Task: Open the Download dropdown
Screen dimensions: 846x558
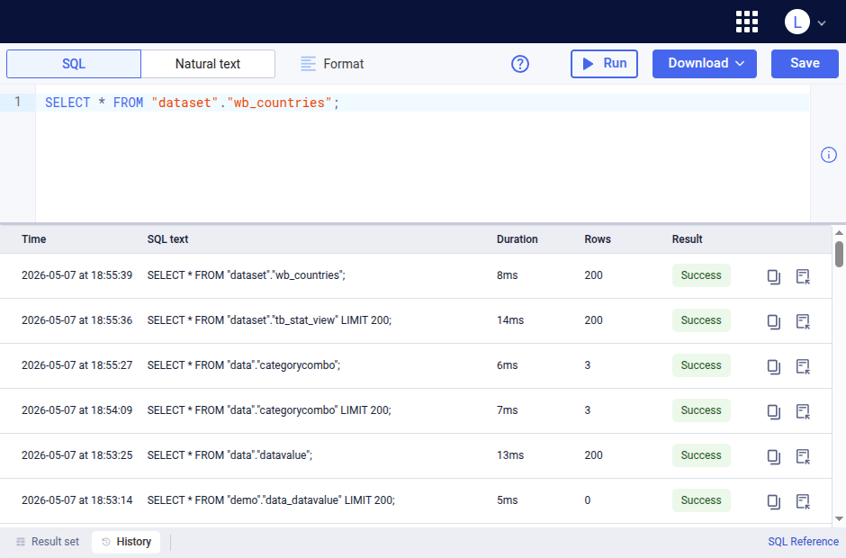Action: [705, 64]
